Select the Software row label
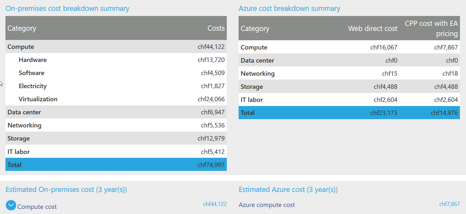The width and height of the screenshot is (466, 214). point(32,73)
